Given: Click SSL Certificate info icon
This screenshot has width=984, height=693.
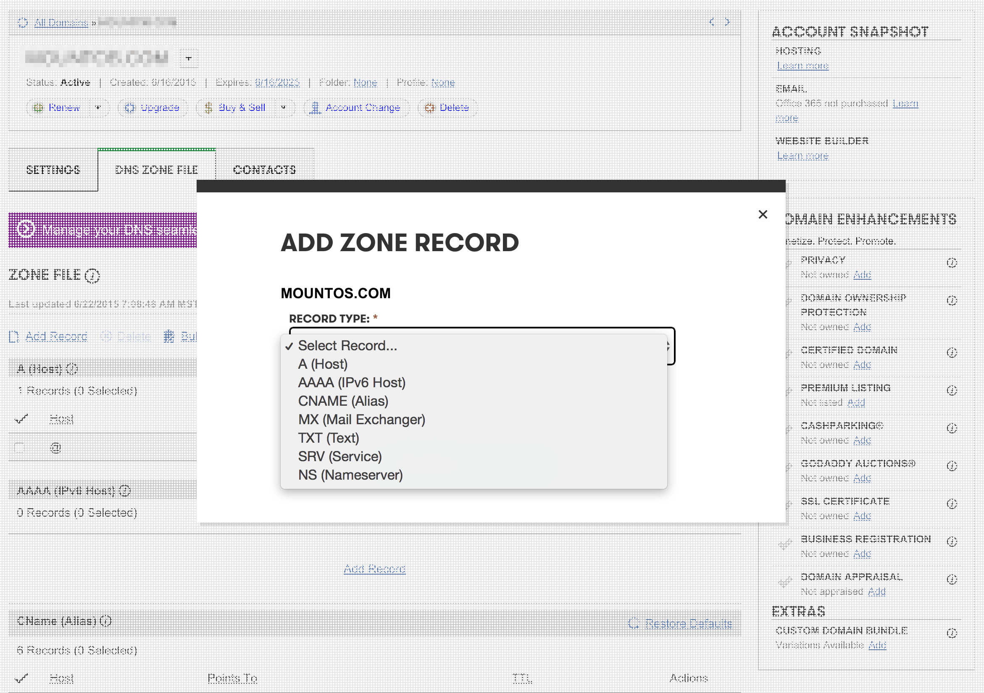Looking at the screenshot, I should pos(952,504).
